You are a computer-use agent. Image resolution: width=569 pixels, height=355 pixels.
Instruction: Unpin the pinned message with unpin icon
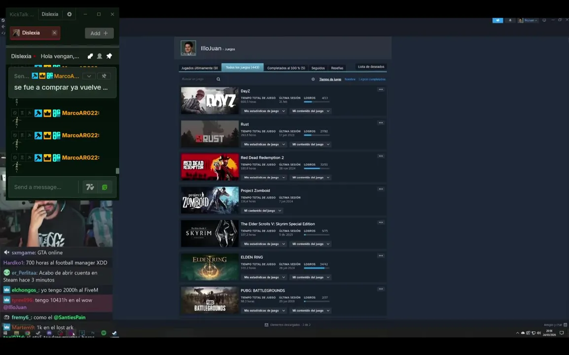click(104, 76)
